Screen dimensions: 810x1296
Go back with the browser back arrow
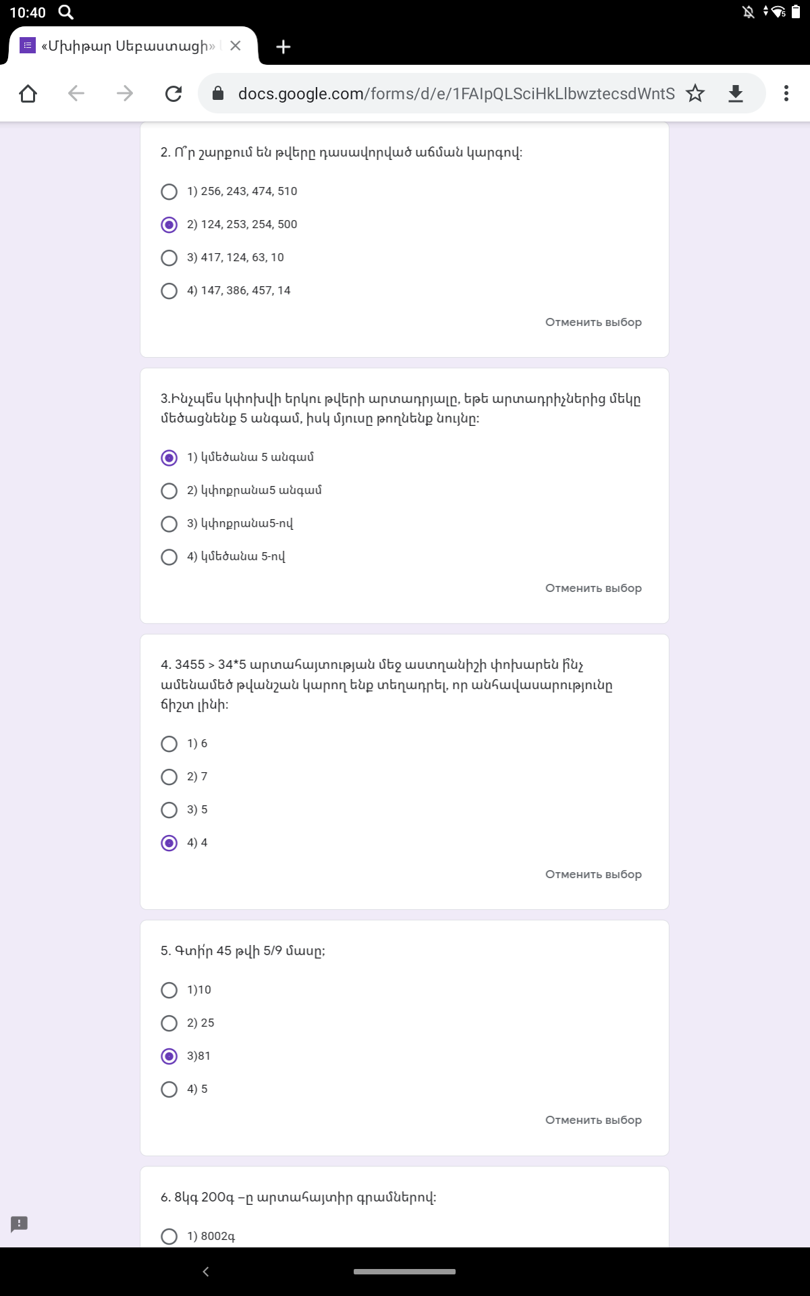click(x=76, y=93)
